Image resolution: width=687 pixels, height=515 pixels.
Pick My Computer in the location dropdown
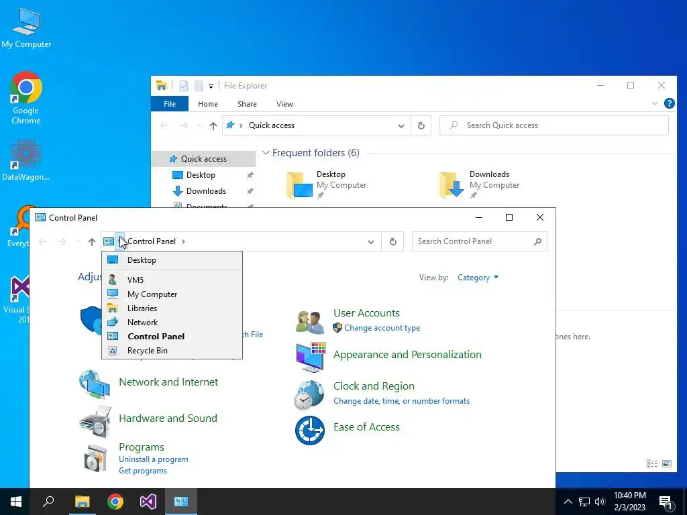click(172, 294)
